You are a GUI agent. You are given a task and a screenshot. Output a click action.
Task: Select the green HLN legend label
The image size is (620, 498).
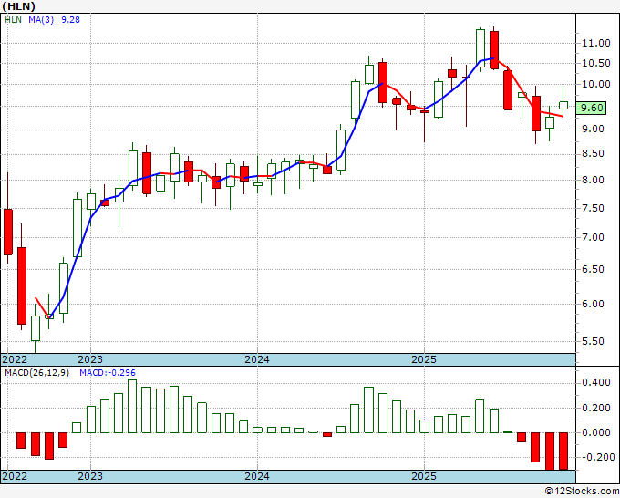tap(13, 20)
